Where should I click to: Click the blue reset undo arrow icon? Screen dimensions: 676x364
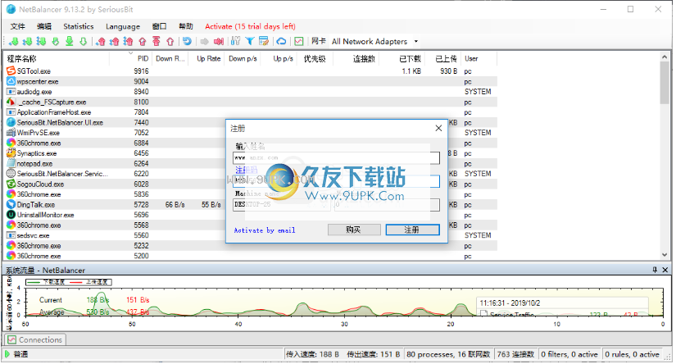[187, 42]
